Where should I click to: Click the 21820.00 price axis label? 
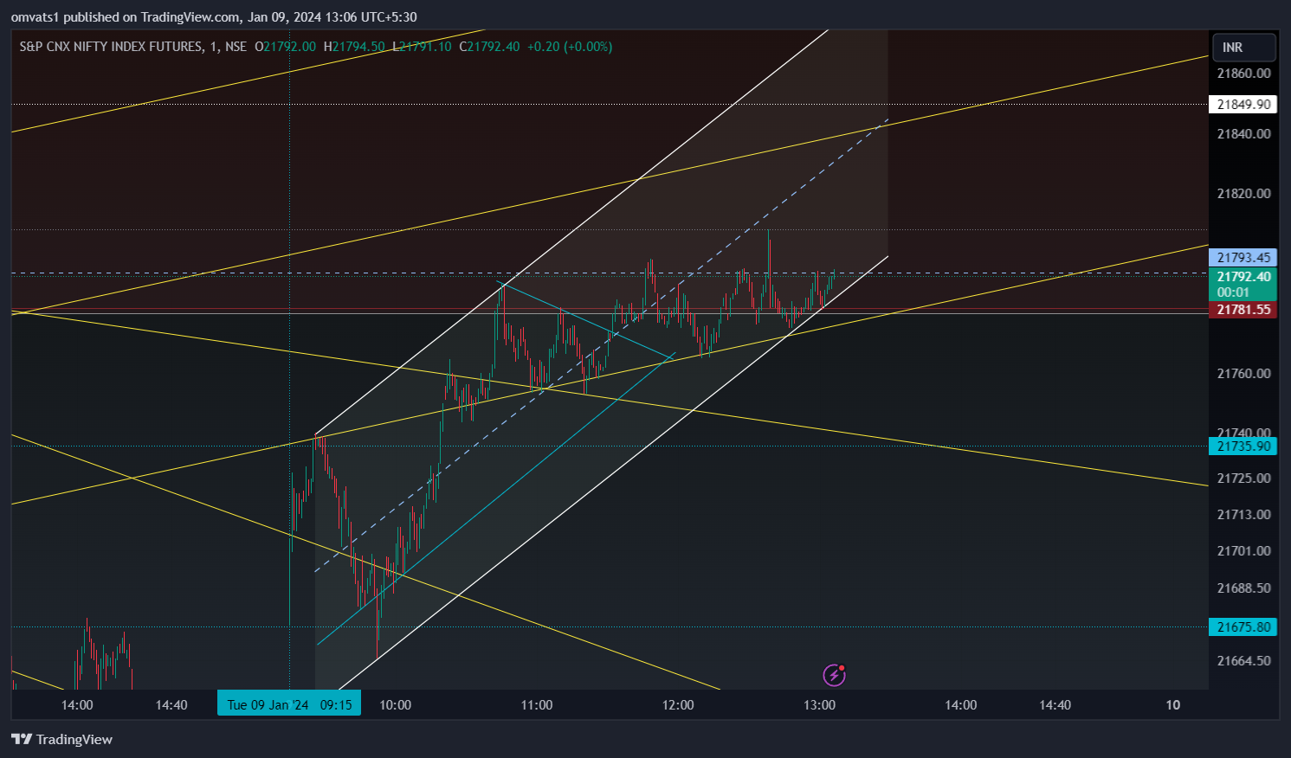(x=1243, y=193)
